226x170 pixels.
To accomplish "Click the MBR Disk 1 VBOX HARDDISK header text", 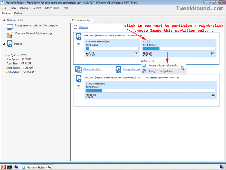I will 113,36.
